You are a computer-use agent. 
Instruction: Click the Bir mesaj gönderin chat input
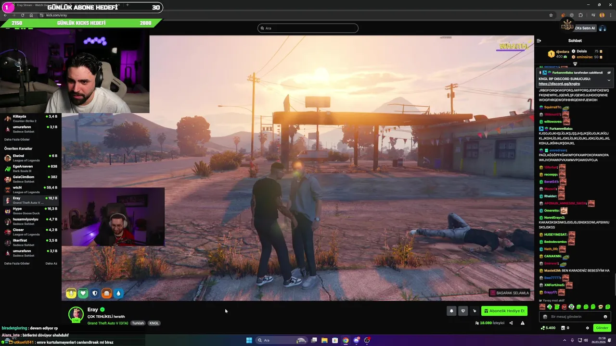[x=575, y=317]
